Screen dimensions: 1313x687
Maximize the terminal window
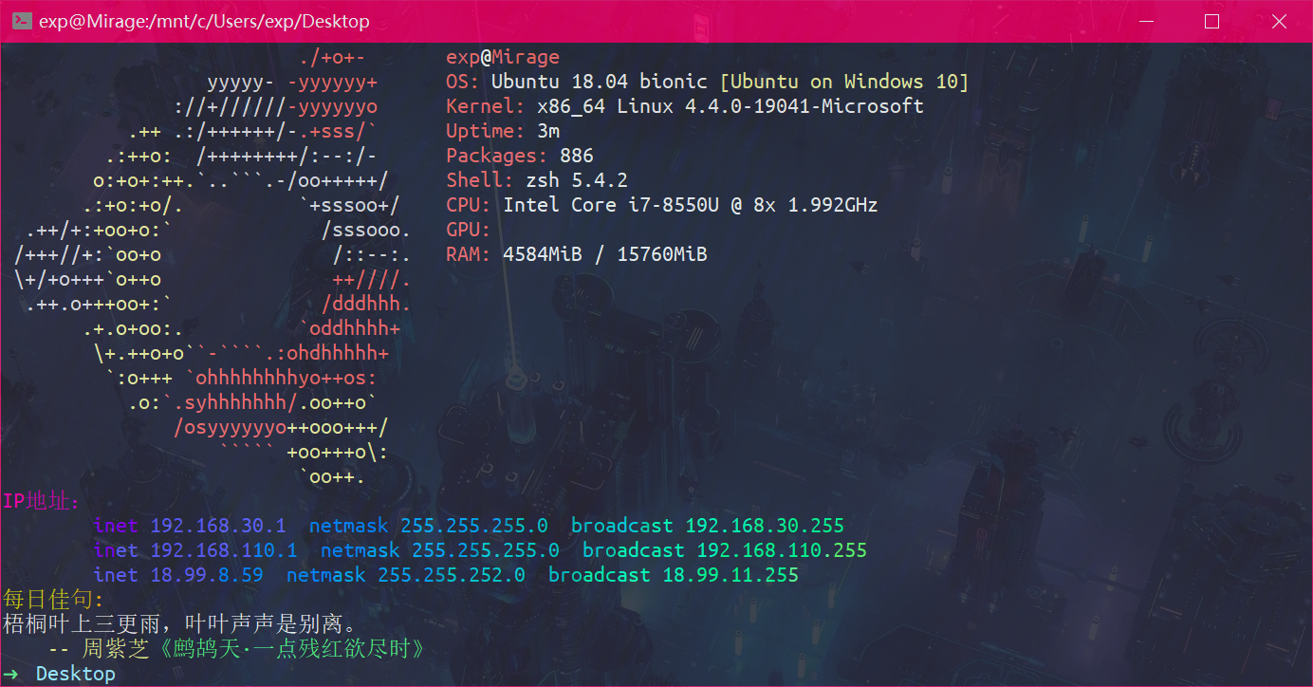coord(1211,21)
